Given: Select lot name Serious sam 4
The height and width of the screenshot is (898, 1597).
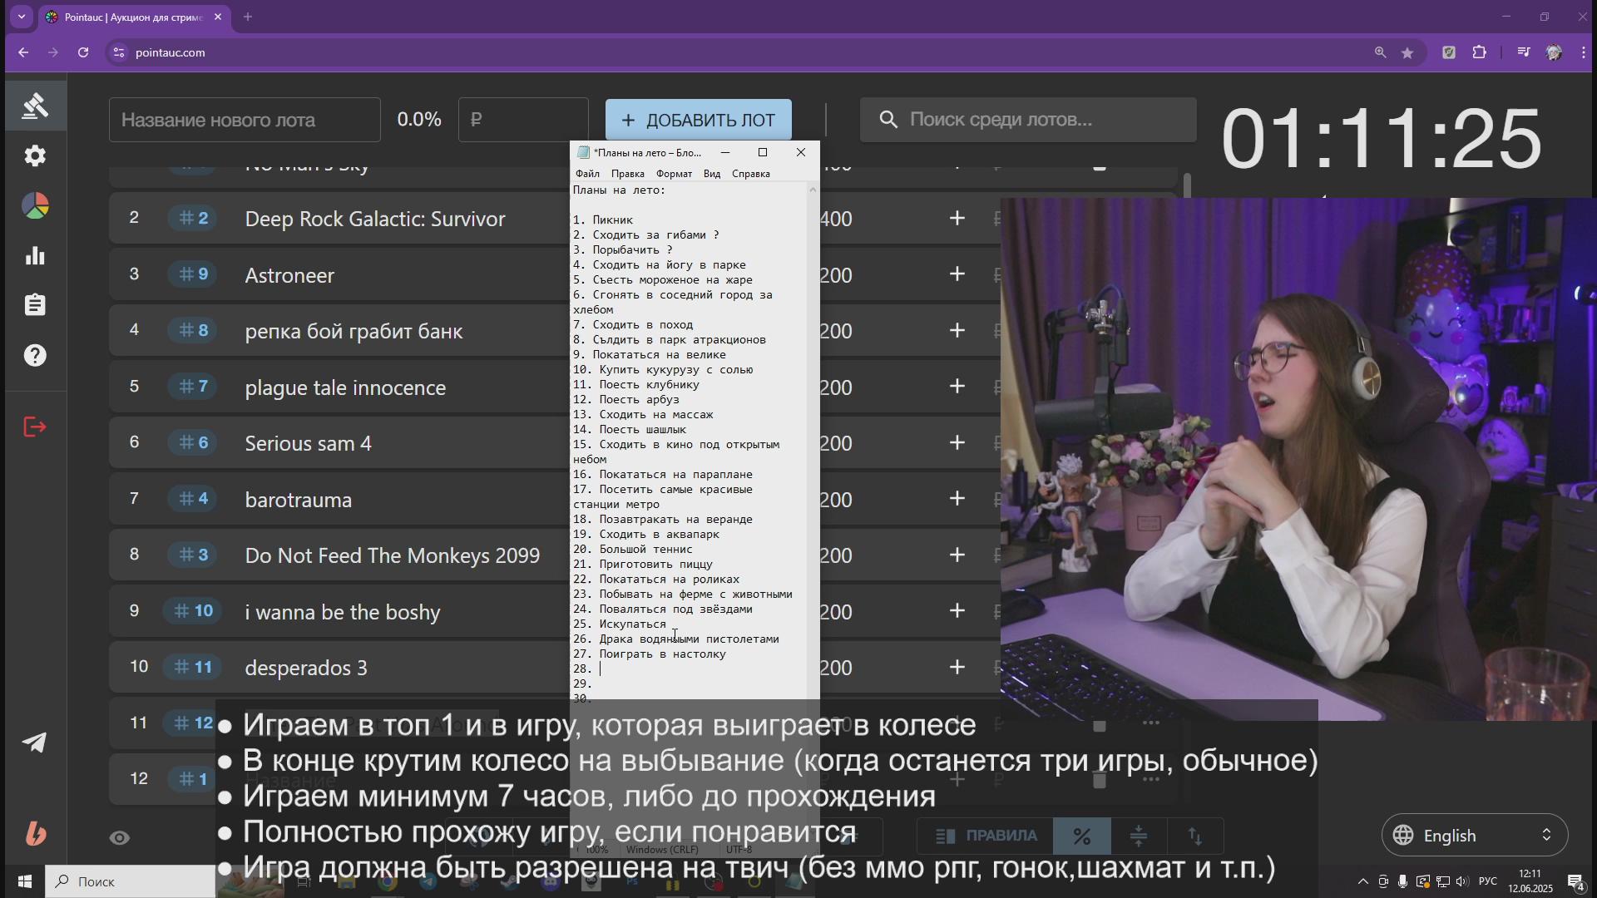Looking at the screenshot, I should click(x=308, y=443).
